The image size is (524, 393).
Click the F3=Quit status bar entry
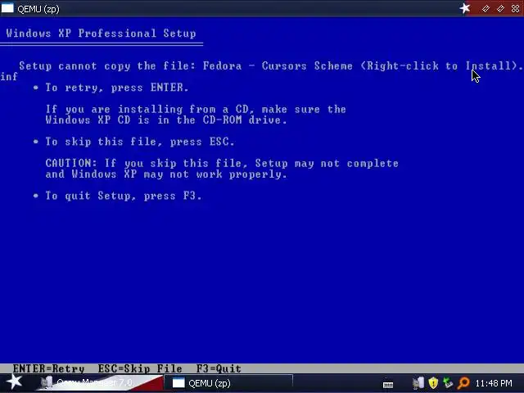click(x=219, y=369)
